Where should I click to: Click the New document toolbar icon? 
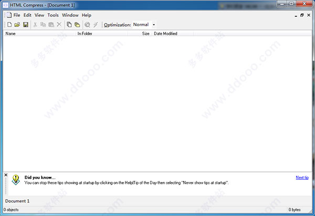coord(9,25)
